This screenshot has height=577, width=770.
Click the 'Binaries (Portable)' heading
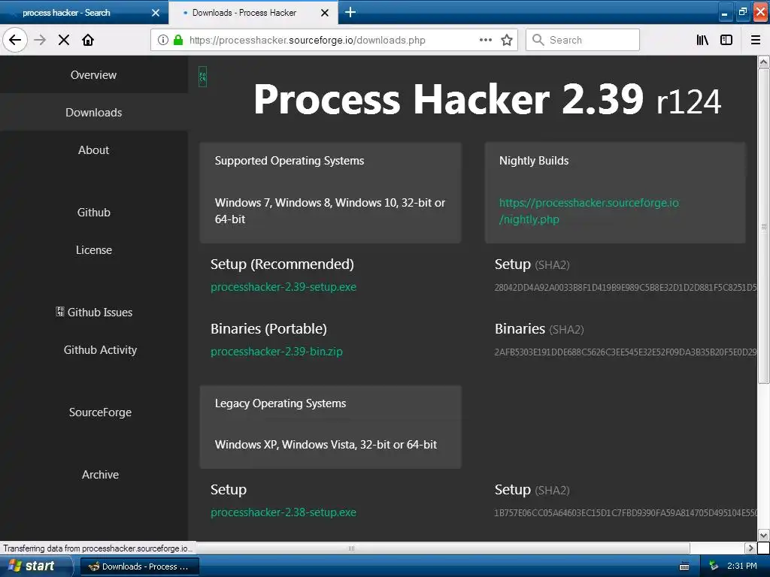268,329
